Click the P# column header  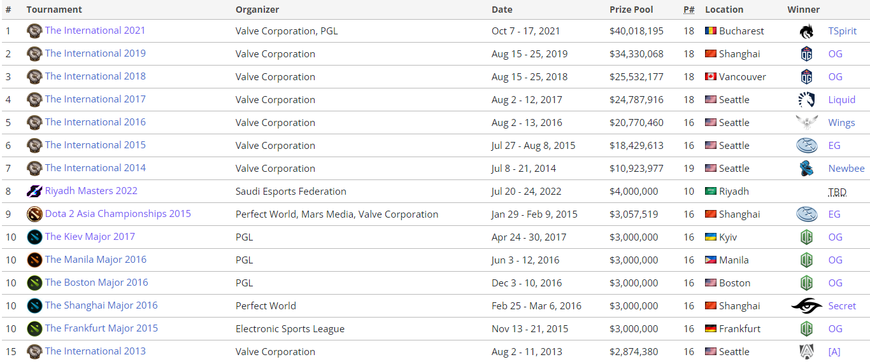click(x=688, y=10)
